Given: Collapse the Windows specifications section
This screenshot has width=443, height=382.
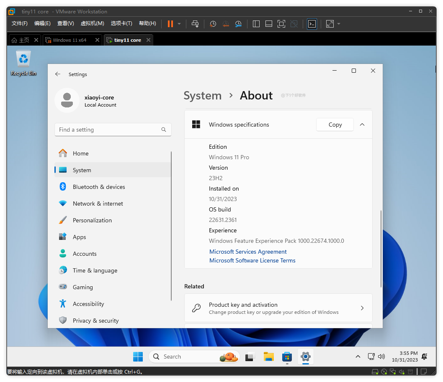Looking at the screenshot, I should pos(363,125).
